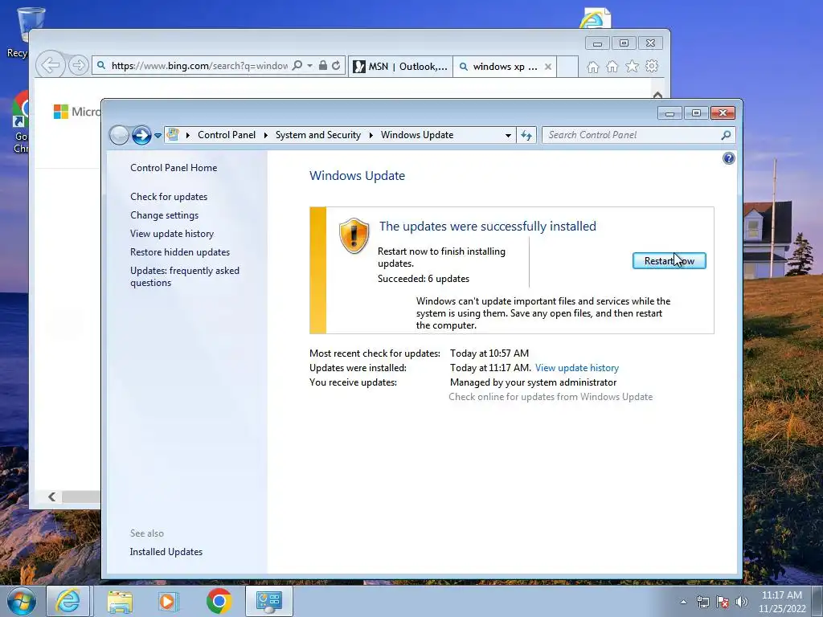Open a new tab in Internet Explorer

567,67
